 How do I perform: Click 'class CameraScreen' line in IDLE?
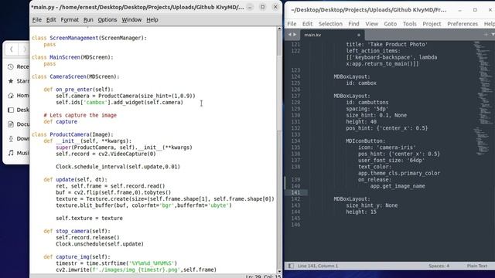pos(76,76)
